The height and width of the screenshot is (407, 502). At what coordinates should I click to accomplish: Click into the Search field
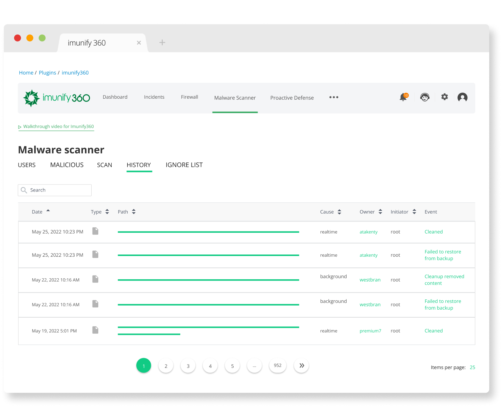coord(55,190)
